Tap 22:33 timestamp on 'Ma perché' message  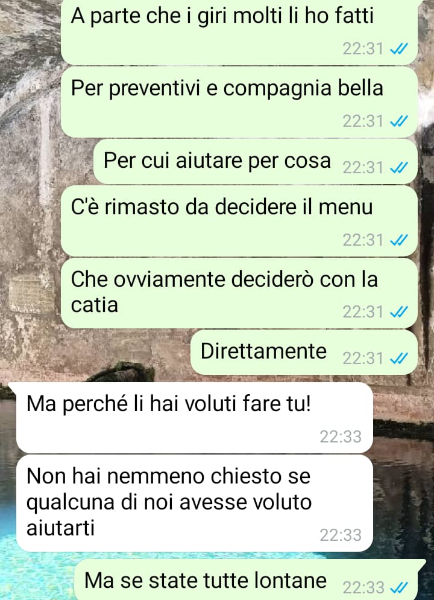pos(341,436)
